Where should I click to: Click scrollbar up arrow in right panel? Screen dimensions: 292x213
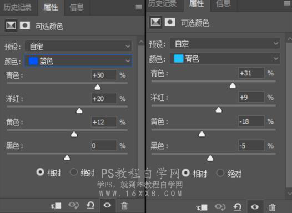289,39
